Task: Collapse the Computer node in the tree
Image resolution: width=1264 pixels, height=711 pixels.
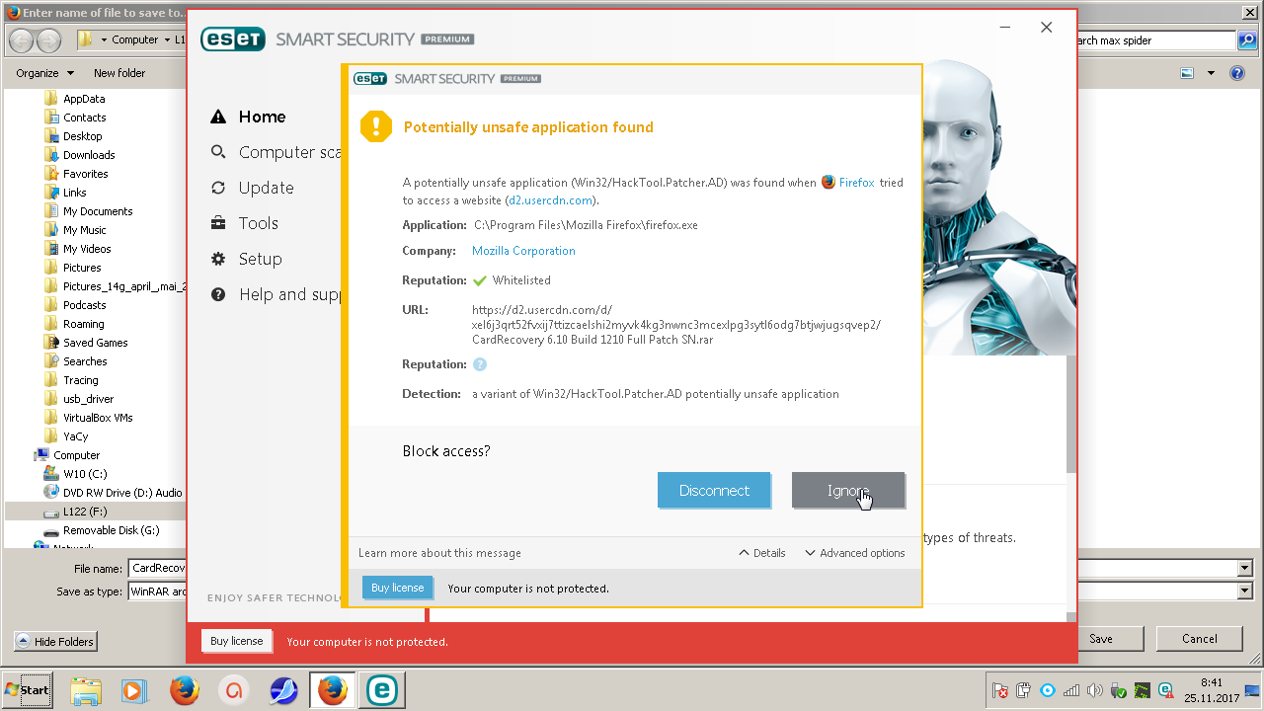Action: pos(67,455)
